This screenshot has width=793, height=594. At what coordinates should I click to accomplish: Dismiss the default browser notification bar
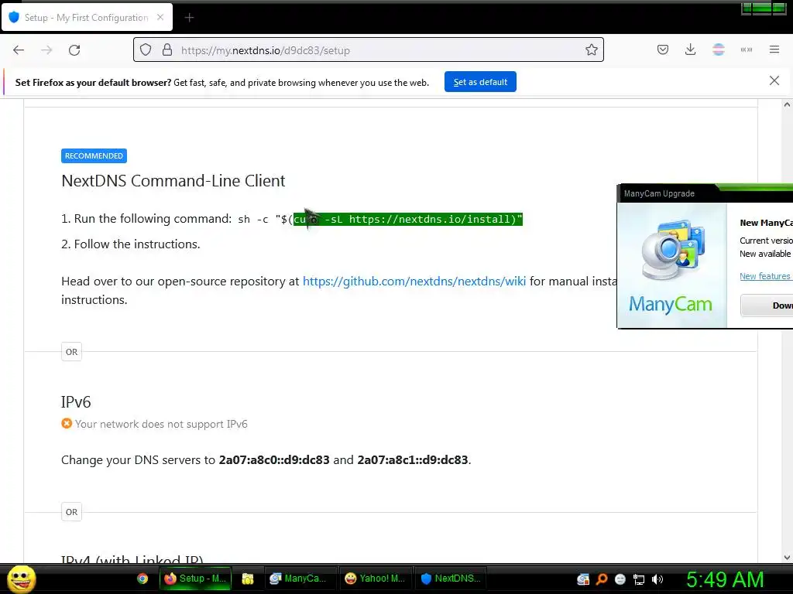click(774, 80)
